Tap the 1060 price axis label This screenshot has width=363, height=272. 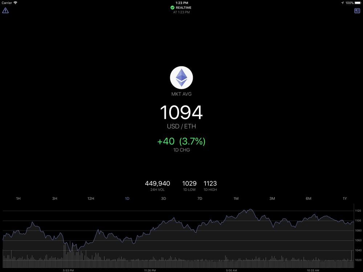click(x=358, y=240)
